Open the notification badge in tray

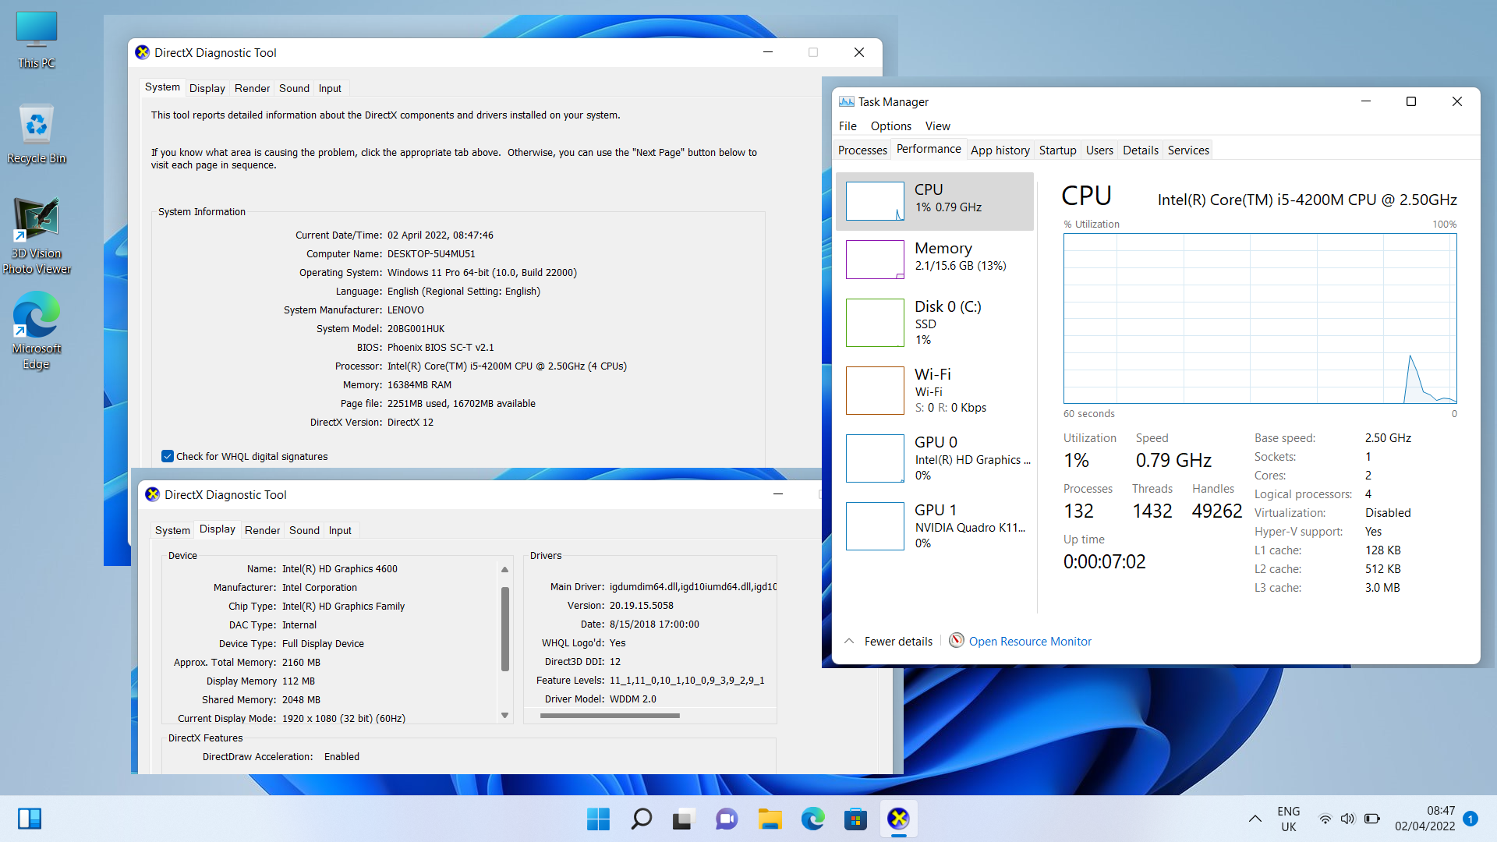[x=1470, y=819]
